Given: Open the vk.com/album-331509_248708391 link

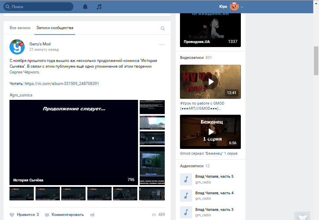Looking at the screenshot, I should pos(62,84).
